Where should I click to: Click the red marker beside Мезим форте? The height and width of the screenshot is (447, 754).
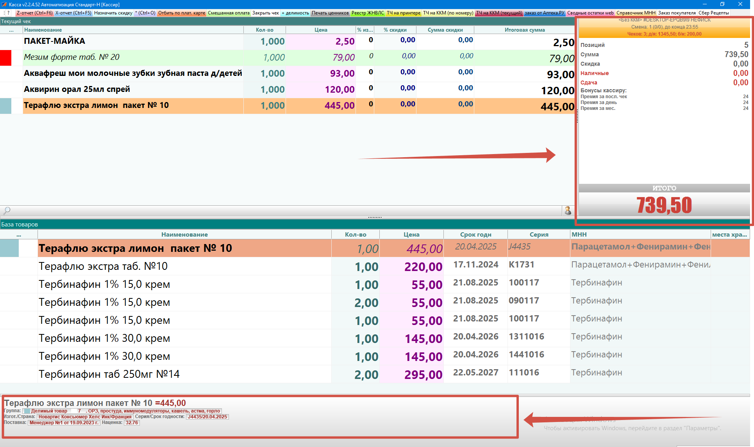click(x=5, y=57)
